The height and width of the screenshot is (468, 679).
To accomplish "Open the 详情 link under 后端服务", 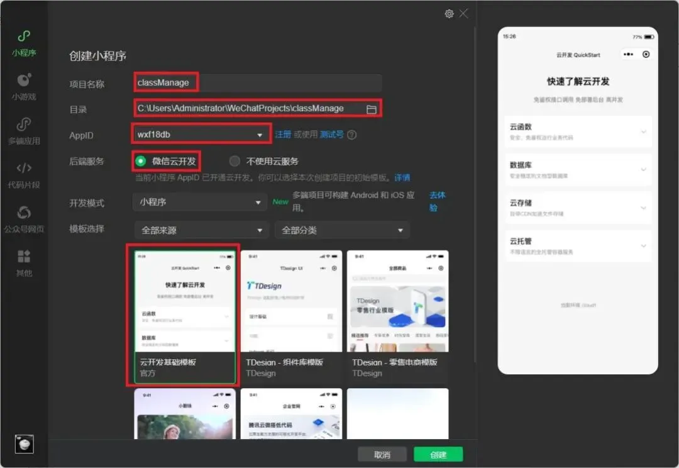I will 402,177.
